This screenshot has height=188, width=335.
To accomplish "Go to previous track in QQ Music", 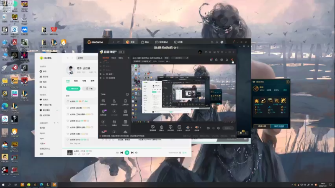I will tap(121, 152).
